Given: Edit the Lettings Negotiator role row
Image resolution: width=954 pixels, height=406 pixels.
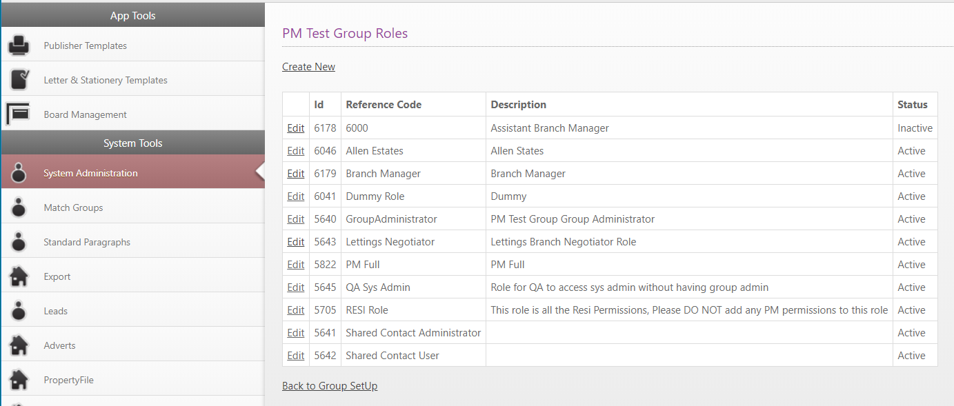Looking at the screenshot, I should (295, 242).
